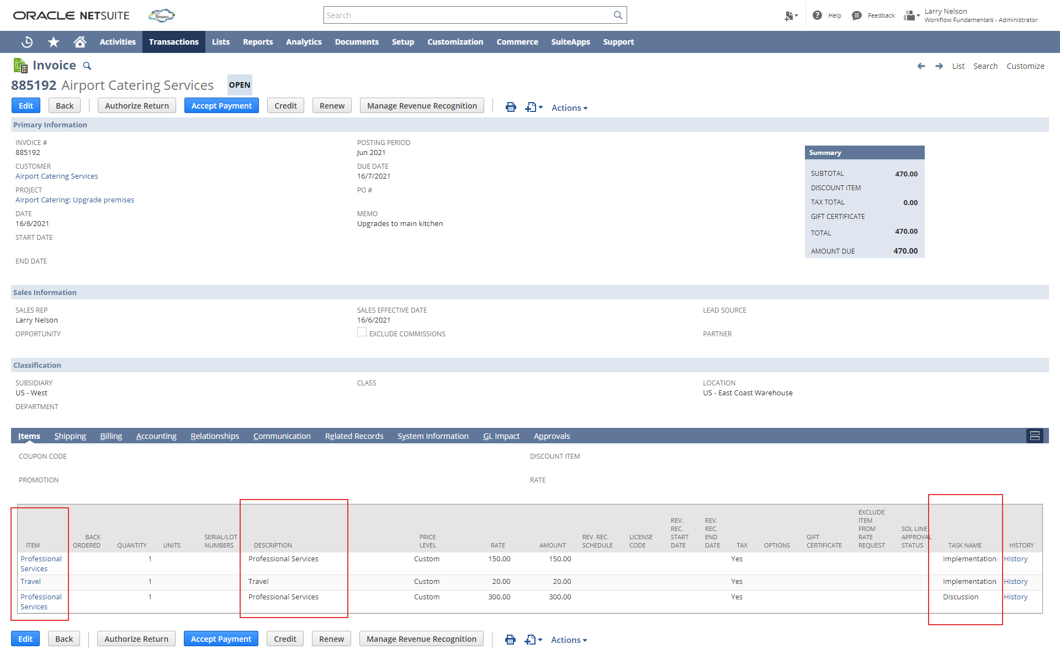
Task: Open quick search magnifier beside Invoice title
Action: tap(87, 66)
